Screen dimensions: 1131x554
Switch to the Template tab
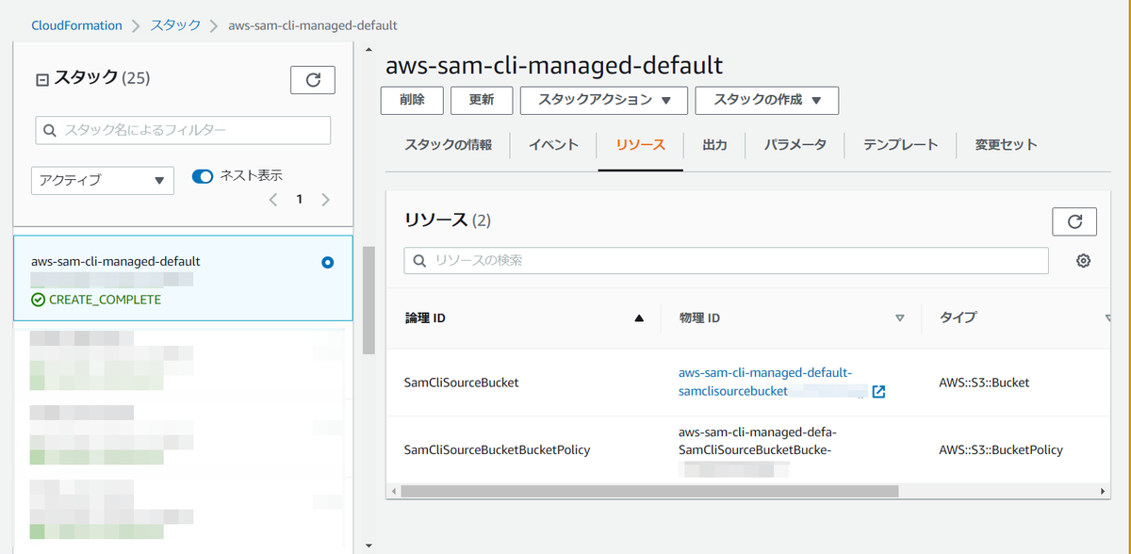click(x=900, y=145)
